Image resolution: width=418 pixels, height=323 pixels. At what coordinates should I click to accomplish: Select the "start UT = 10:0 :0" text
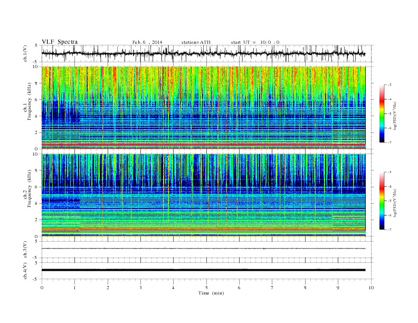click(255, 42)
